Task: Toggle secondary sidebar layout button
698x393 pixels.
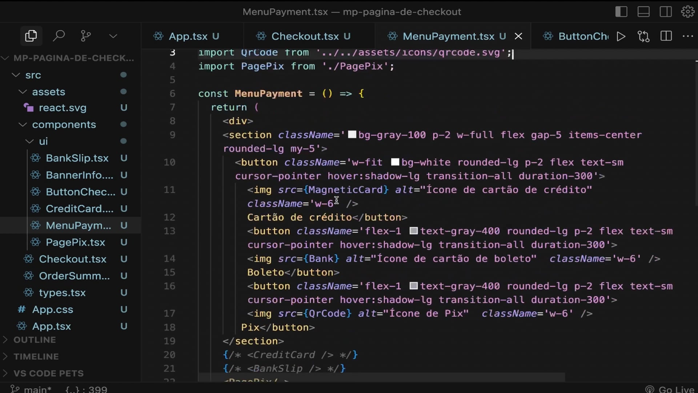Action: pos(666,12)
